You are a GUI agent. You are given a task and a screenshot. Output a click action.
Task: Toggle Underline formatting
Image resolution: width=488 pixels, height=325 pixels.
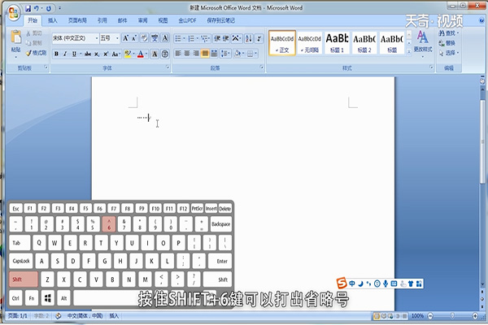(x=74, y=54)
